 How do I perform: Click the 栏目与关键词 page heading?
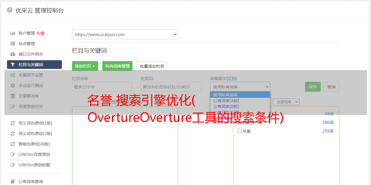coord(89,51)
